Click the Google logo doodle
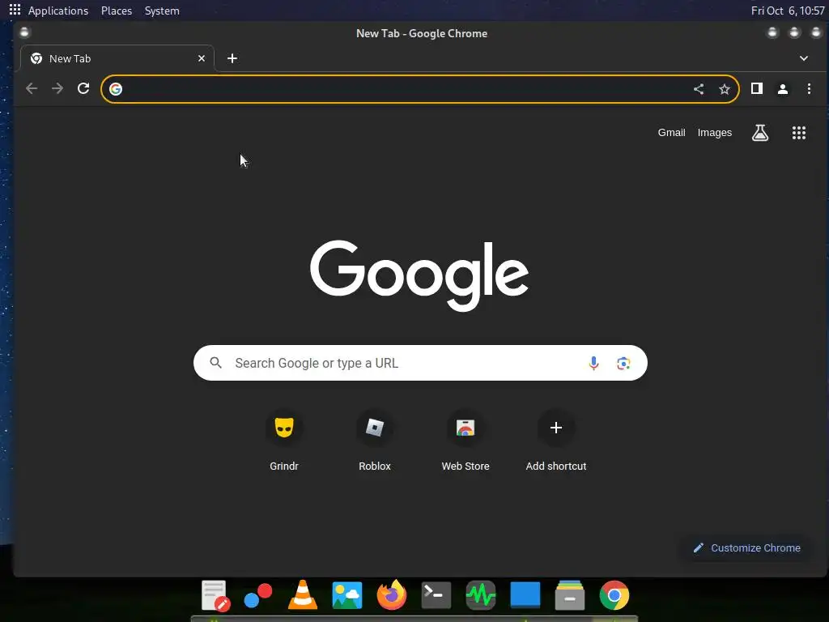Image resolution: width=829 pixels, height=622 pixels. click(419, 275)
